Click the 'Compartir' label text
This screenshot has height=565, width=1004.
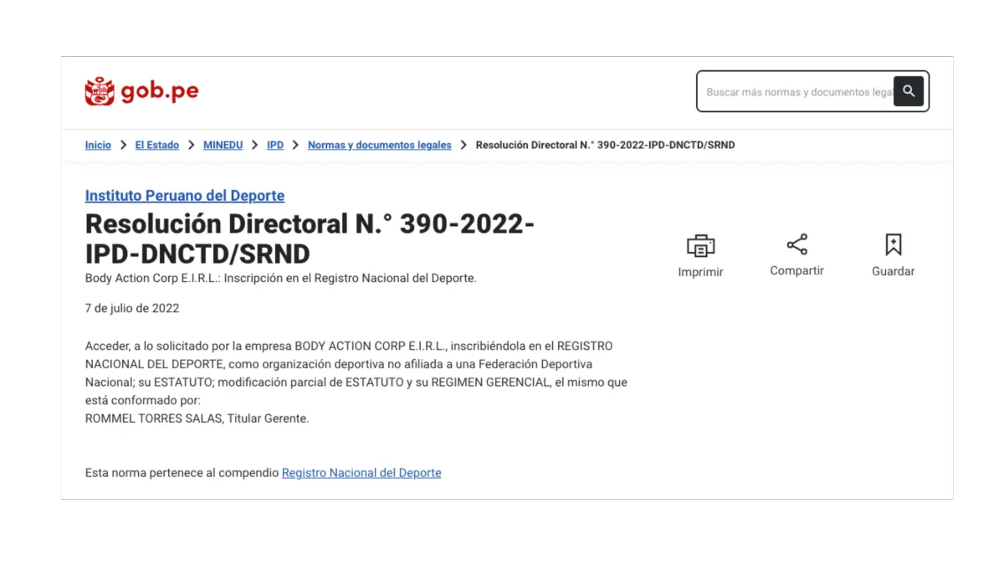tap(797, 271)
